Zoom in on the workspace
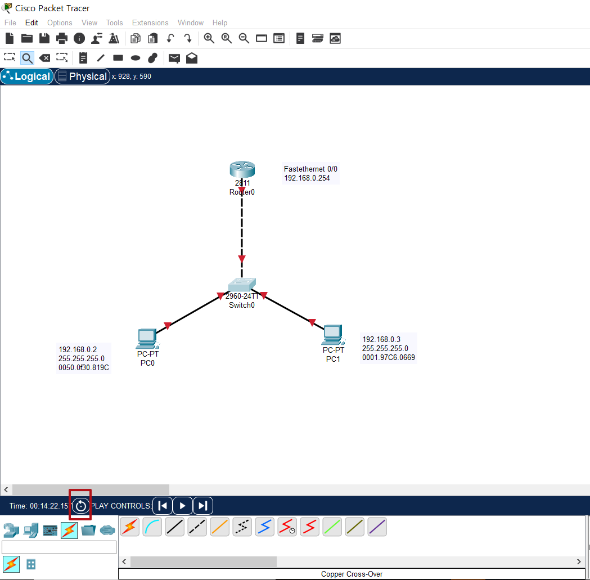Image resolution: width=590 pixels, height=580 pixels. pos(209,38)
